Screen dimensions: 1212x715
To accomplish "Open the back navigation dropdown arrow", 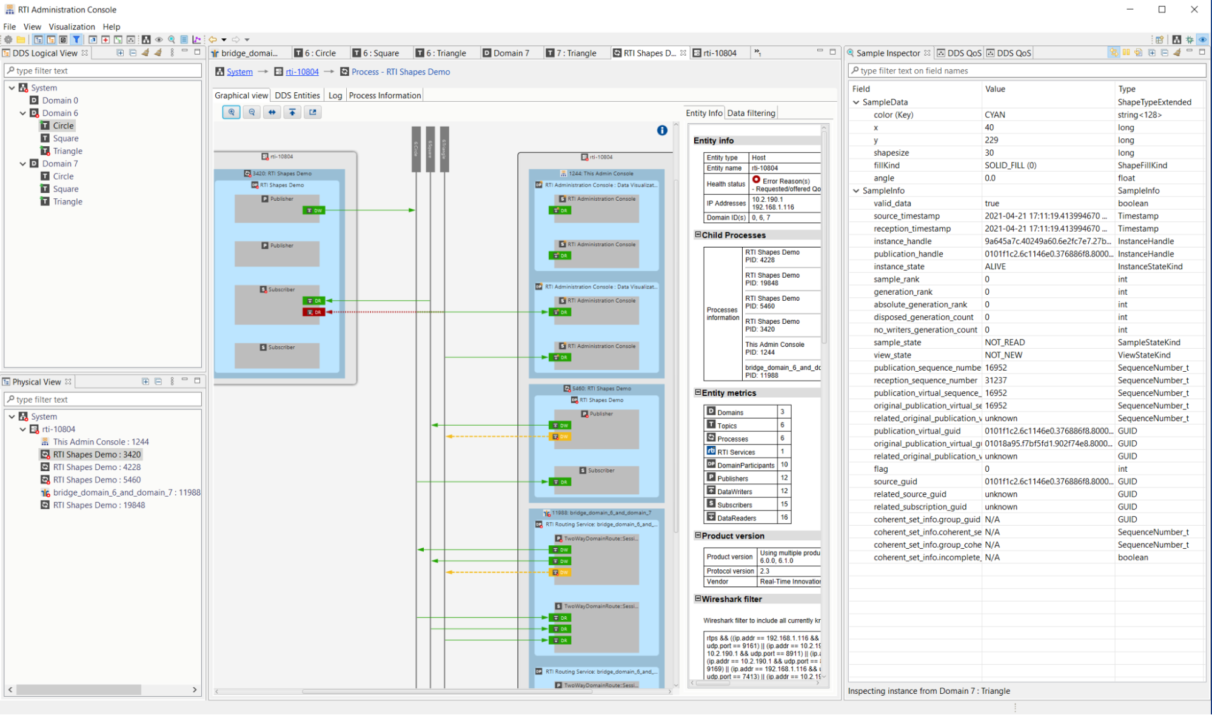I will (224, 39).
